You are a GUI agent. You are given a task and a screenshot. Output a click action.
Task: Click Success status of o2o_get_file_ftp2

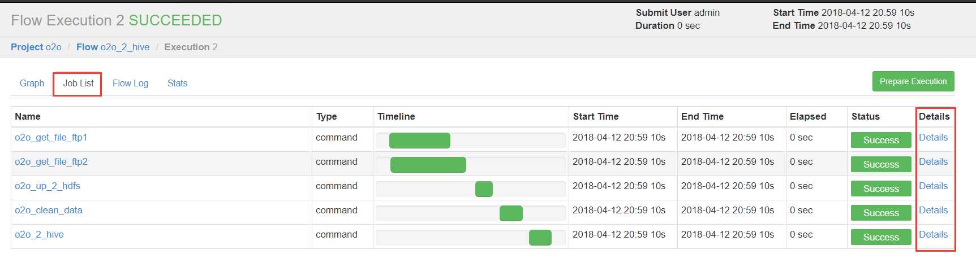point(881,164)
